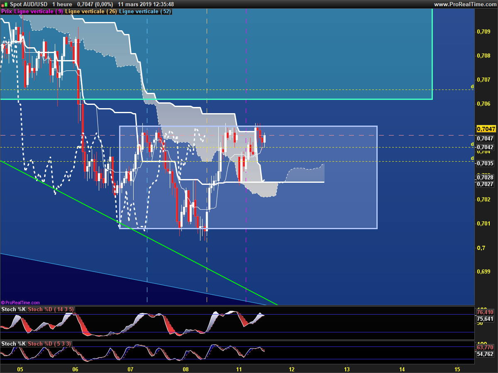This screenshot has width=498, height=373.
Task: Click the 54,762 stochastic value tag
Action: [485, 354]
